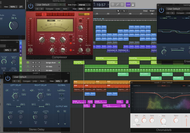Toggle Compressor Limiter button

[80, 21]
